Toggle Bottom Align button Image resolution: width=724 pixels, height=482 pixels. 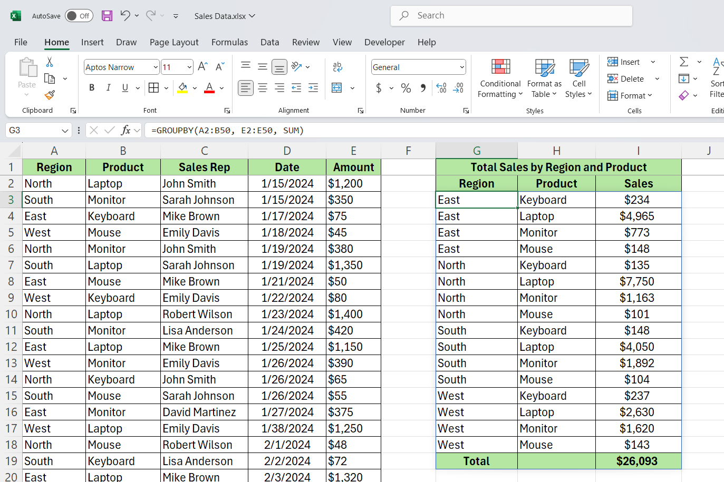point(279,67)
